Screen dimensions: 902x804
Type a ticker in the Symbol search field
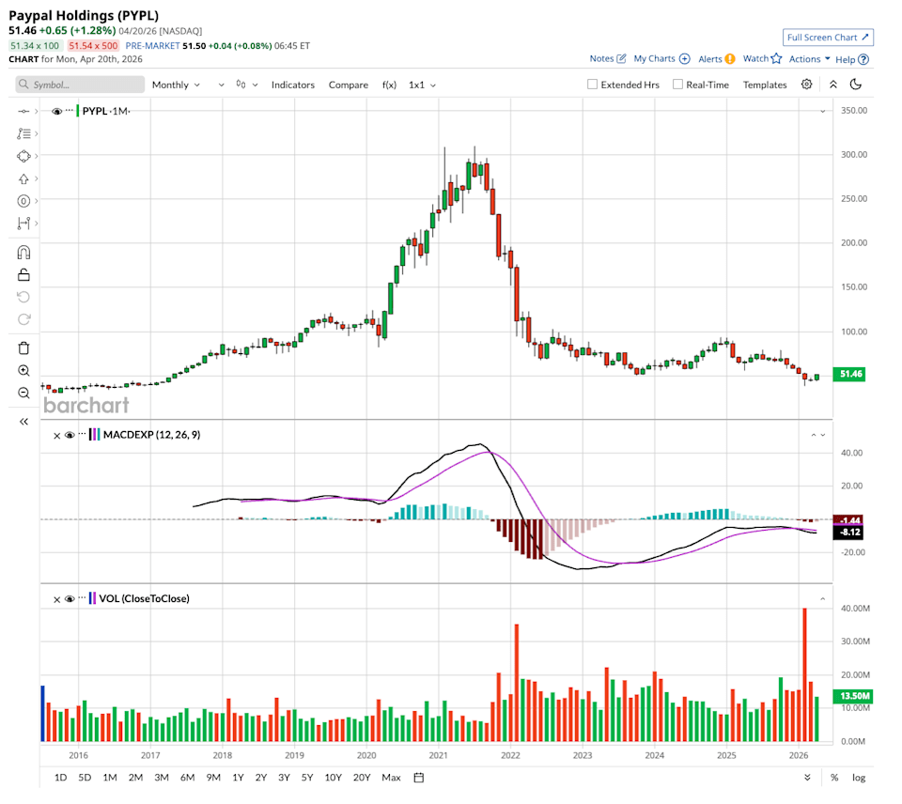(80, 85)
